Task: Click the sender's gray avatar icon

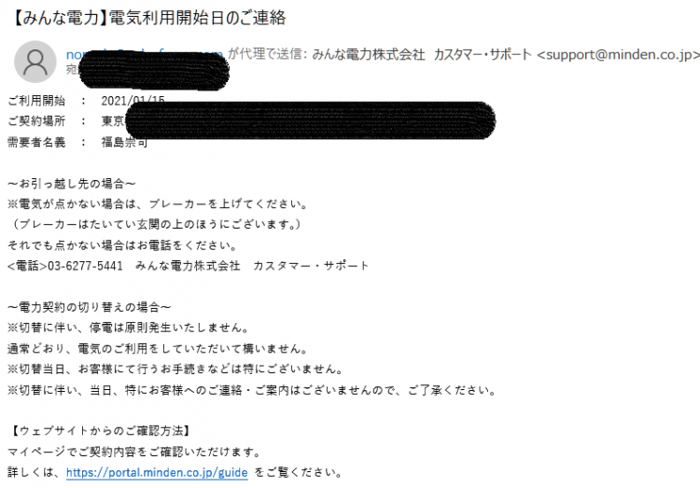Action: pyautogui.click(x=35, y=63)
